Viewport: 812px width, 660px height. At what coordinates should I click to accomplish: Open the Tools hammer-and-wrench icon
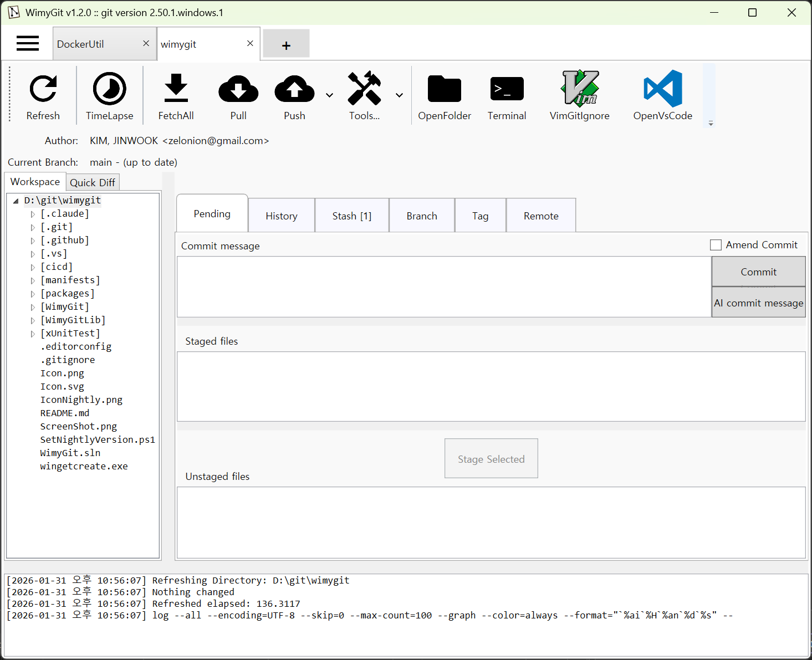click(364, 89)
